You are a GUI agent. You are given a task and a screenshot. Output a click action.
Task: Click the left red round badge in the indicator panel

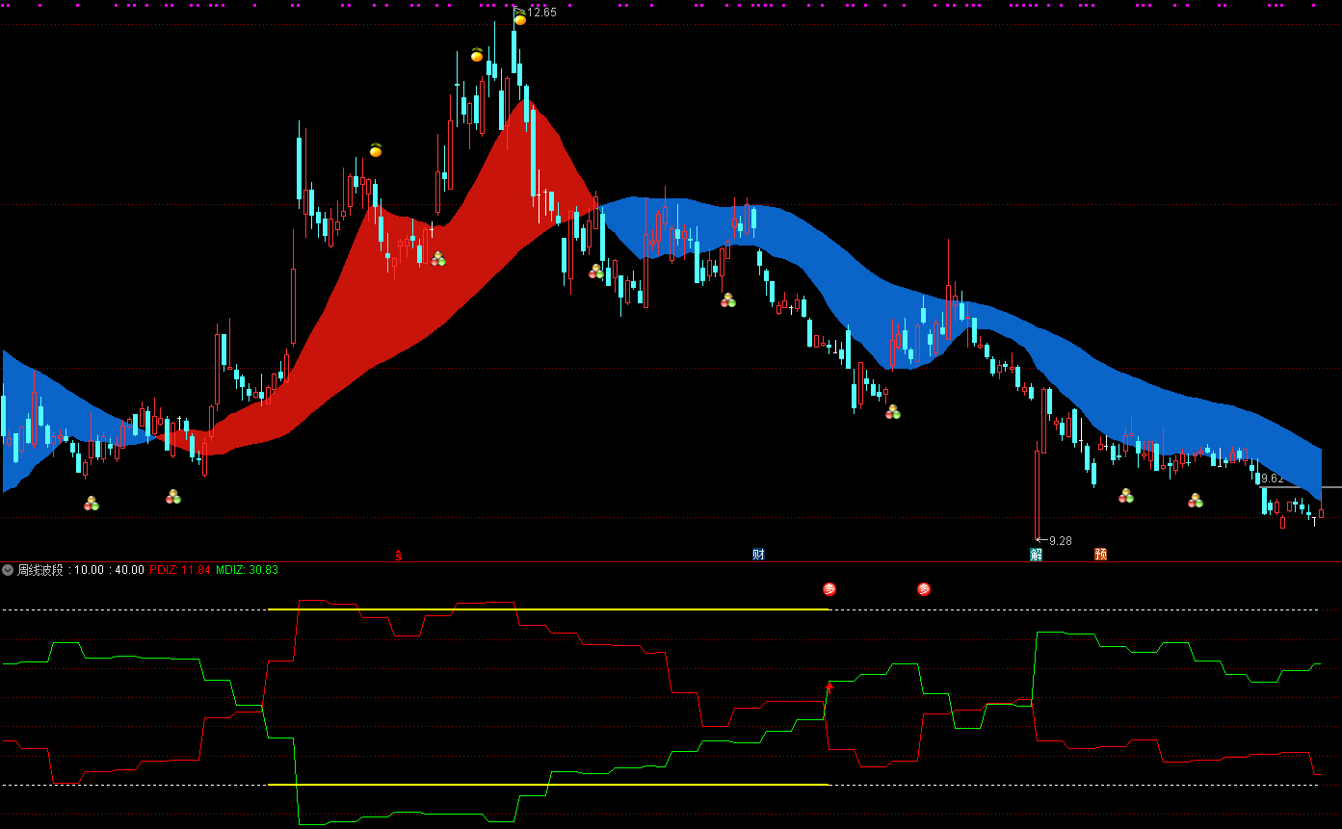click(x=829, y=589)
